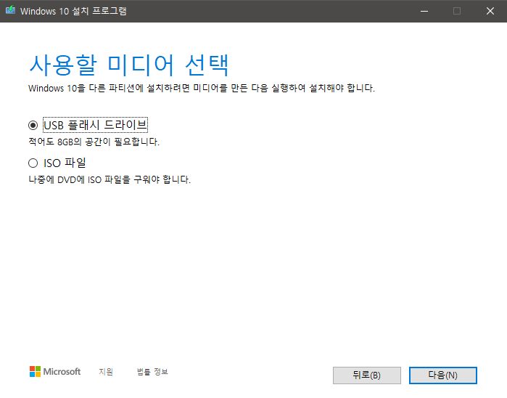
Task: Click the 사용할 미디어 선택 heading
Action: click(x=129, y=65)
